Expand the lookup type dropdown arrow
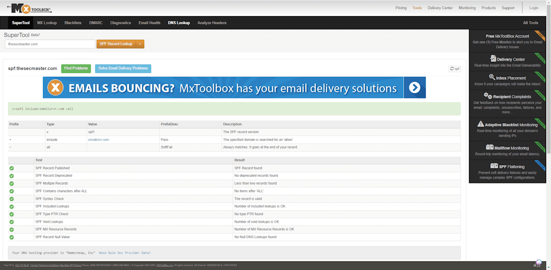 [x=140, y=44]
